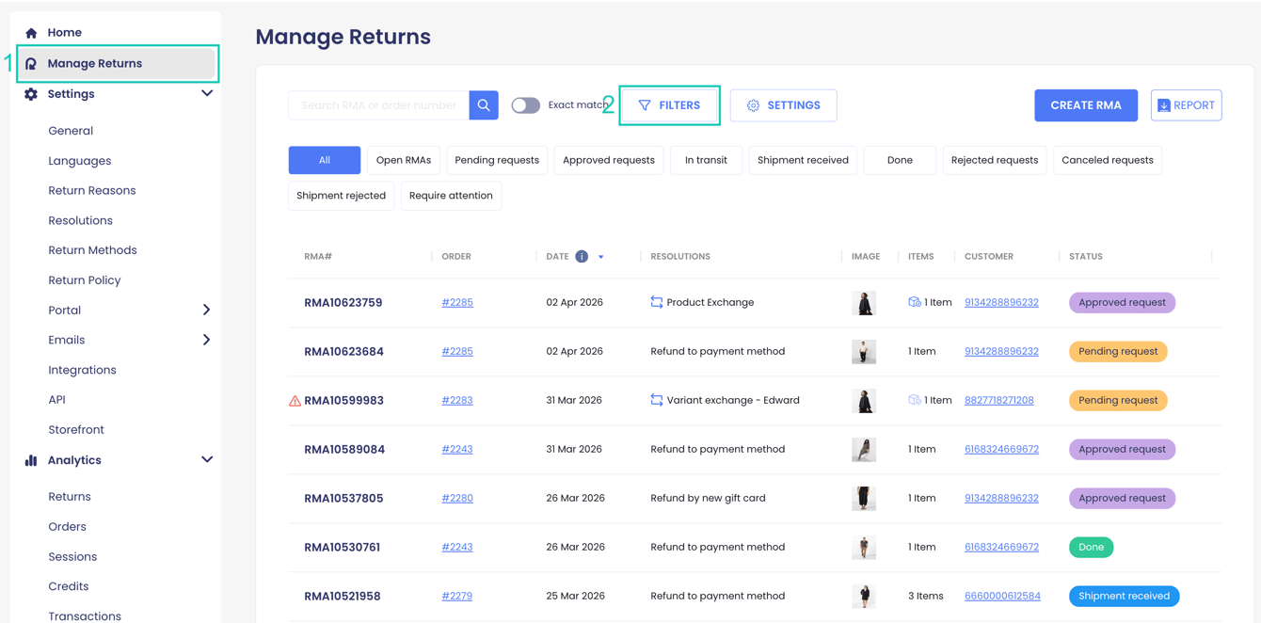Open the FILTERS button

click(x=670, y=105)
